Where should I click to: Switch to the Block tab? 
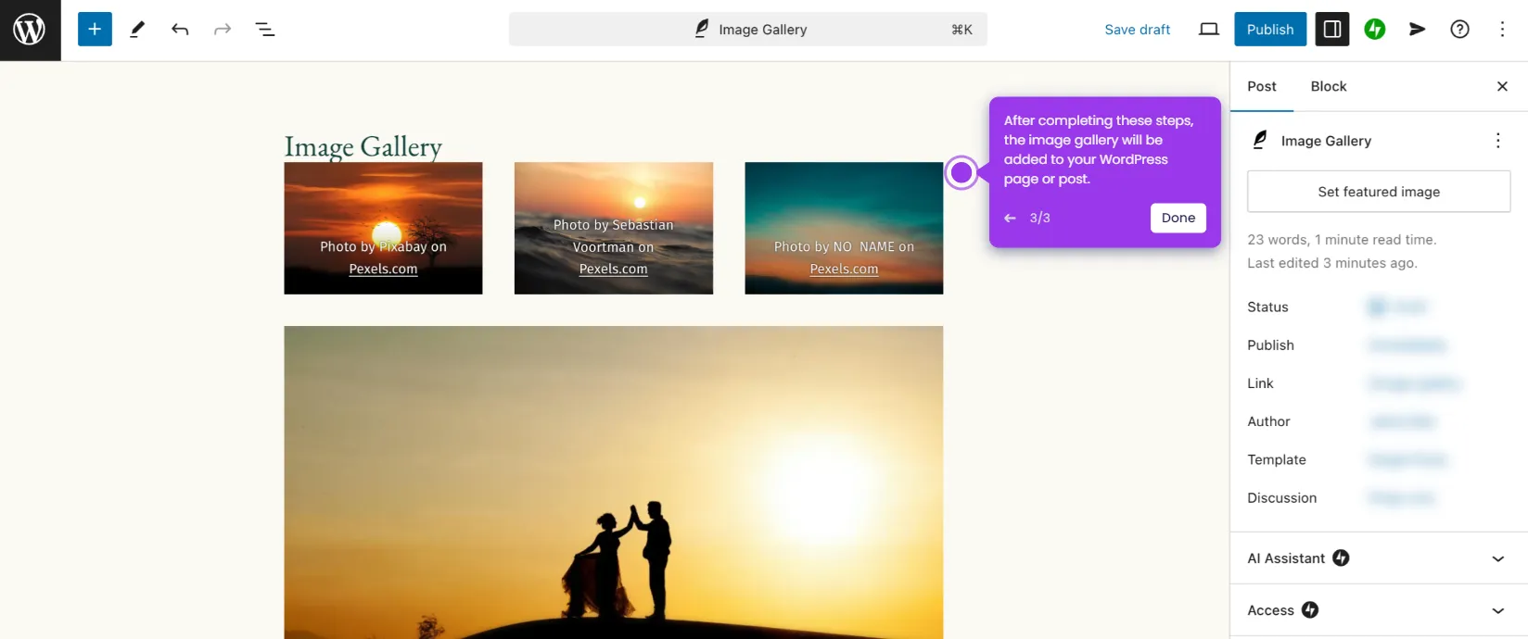point(1329,86)
